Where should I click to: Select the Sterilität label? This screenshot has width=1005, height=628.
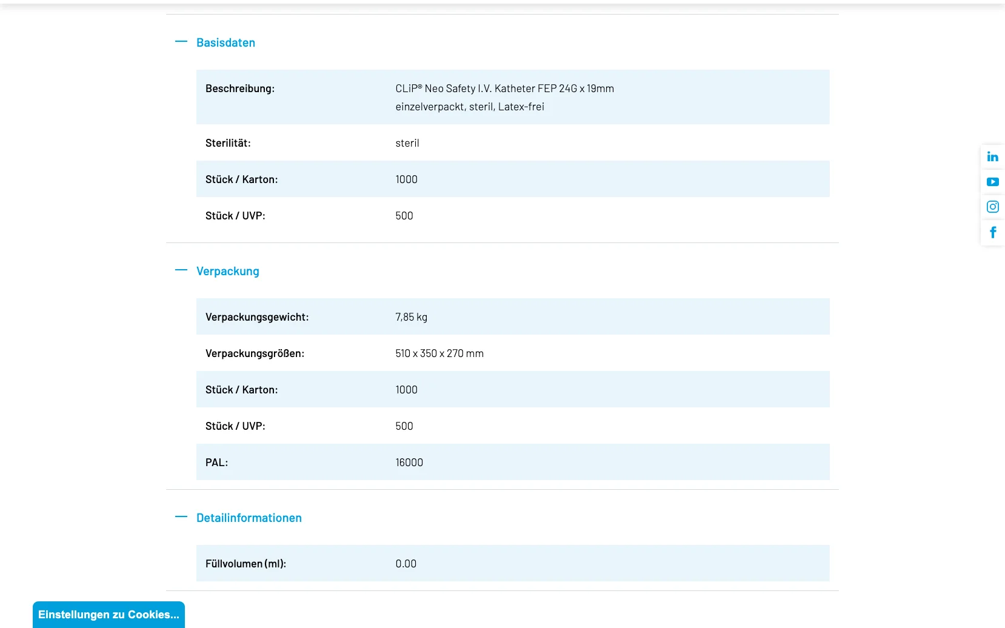[x=228, y=143]
